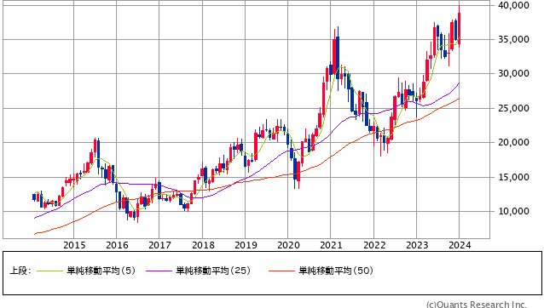Click the green line legend swatch
Image resolution: width=544 pixels, height=308 pixels.
[x=49, y=271]
